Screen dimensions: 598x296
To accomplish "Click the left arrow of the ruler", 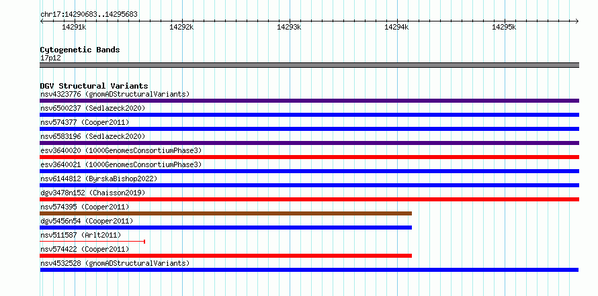I will pyautogui.click(x=42, y=21).
